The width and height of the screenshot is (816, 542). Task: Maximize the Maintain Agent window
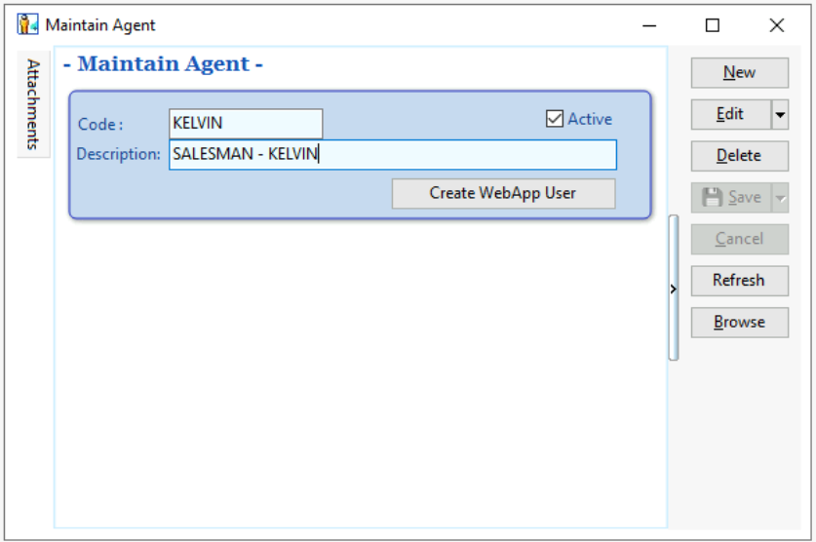click(x=713, y=25)
